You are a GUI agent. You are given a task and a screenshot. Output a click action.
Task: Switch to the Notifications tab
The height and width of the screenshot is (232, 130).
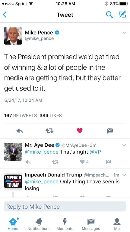39,224
